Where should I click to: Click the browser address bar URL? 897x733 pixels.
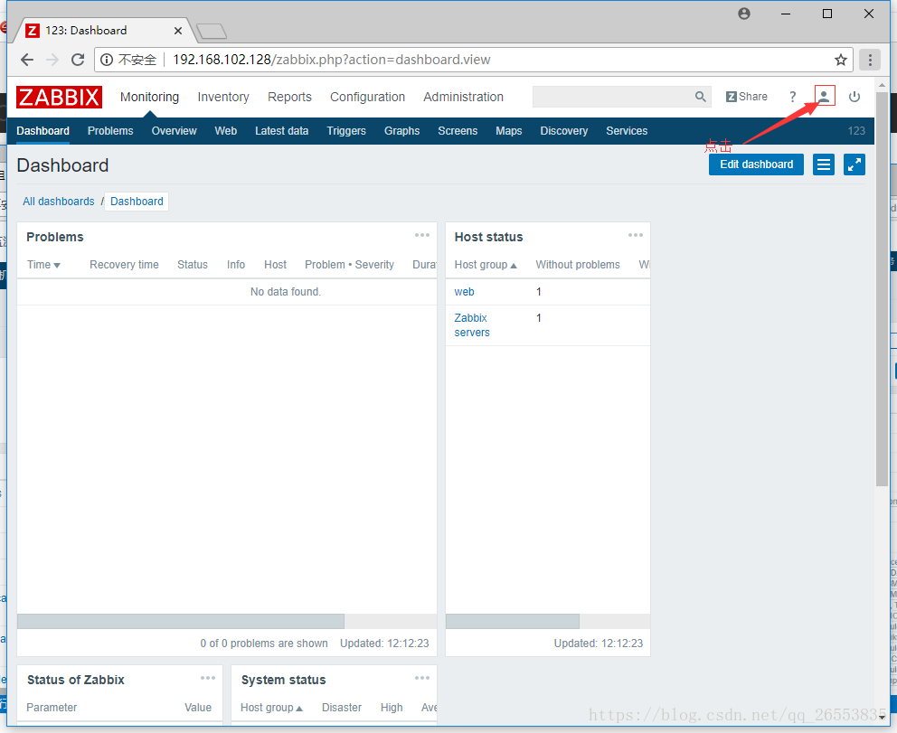point(331,60)
